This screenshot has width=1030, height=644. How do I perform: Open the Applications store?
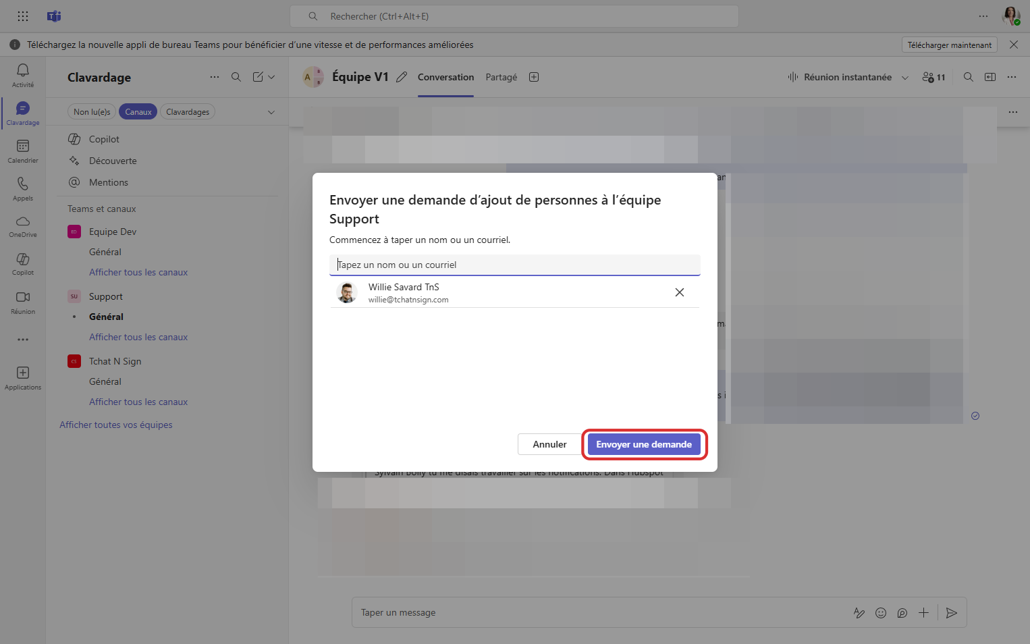[x=23, y=378]
